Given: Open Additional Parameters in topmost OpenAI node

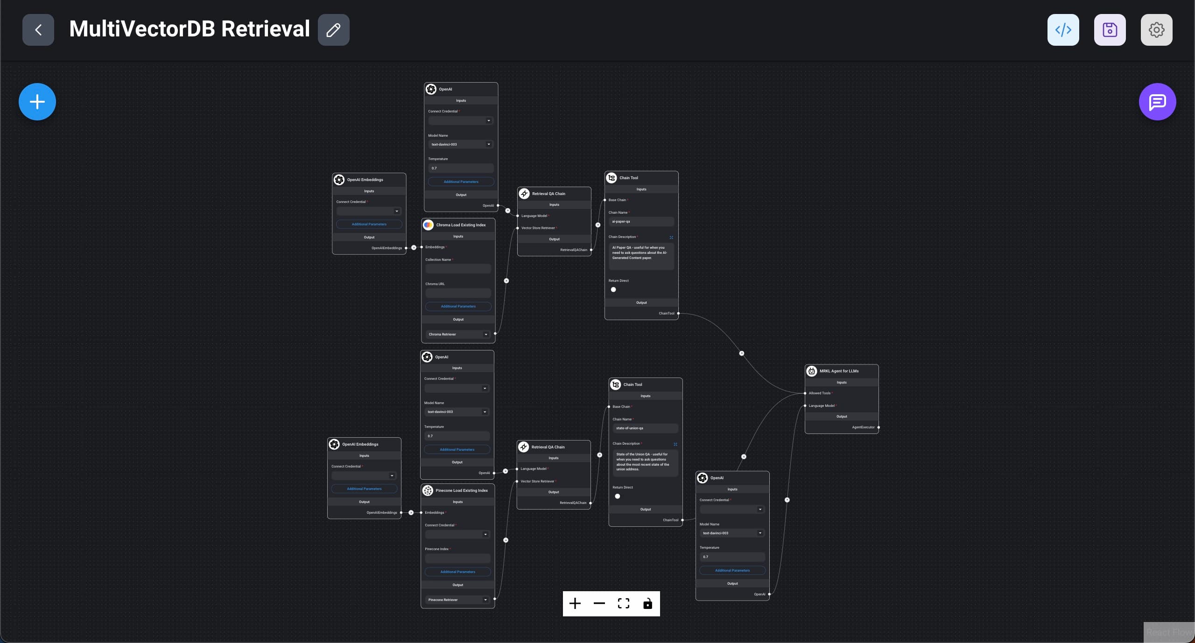Looking at the screenshot, I should (461, 182).
